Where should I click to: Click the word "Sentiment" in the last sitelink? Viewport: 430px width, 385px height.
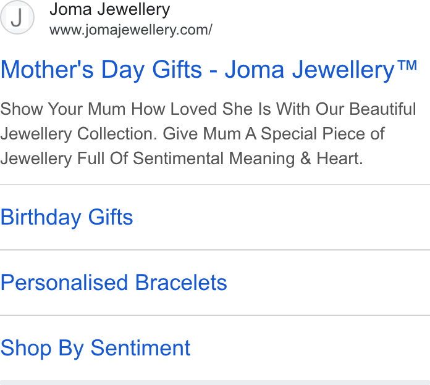tap(140, 348)
